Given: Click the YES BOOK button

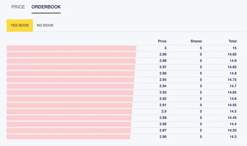Looking at the screenshot, I should click(20, 25).
